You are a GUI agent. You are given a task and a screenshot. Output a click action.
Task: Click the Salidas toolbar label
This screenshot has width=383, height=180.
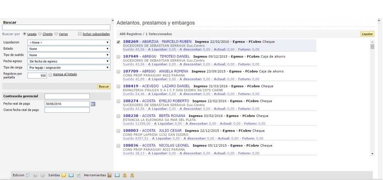point(54,175)
